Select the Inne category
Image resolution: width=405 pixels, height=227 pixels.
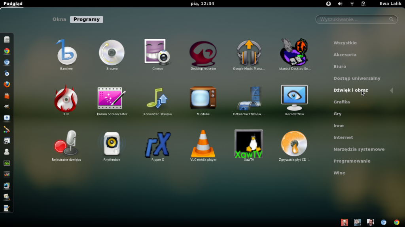point(339,126)
